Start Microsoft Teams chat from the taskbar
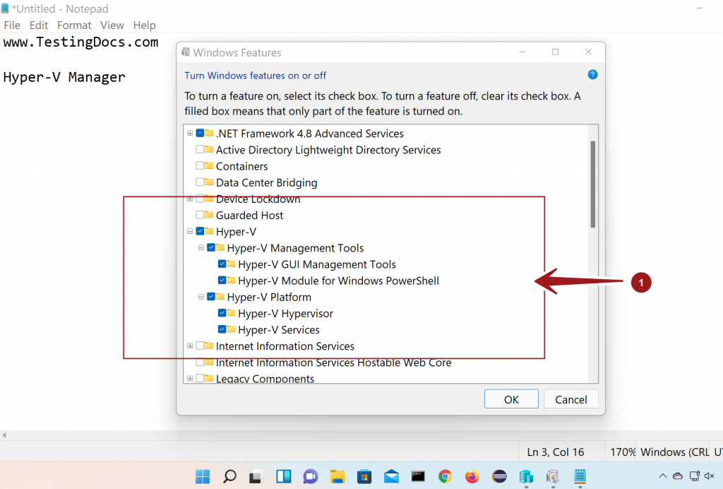The width and height of the screenshot is (723, 489). pos(310,476)
